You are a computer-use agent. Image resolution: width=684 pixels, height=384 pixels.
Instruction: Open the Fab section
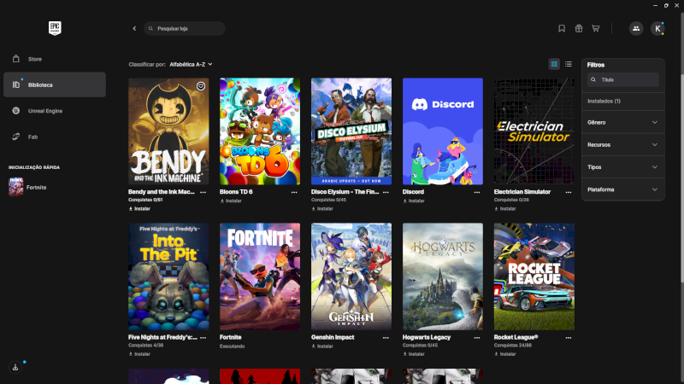click(55, 137)
